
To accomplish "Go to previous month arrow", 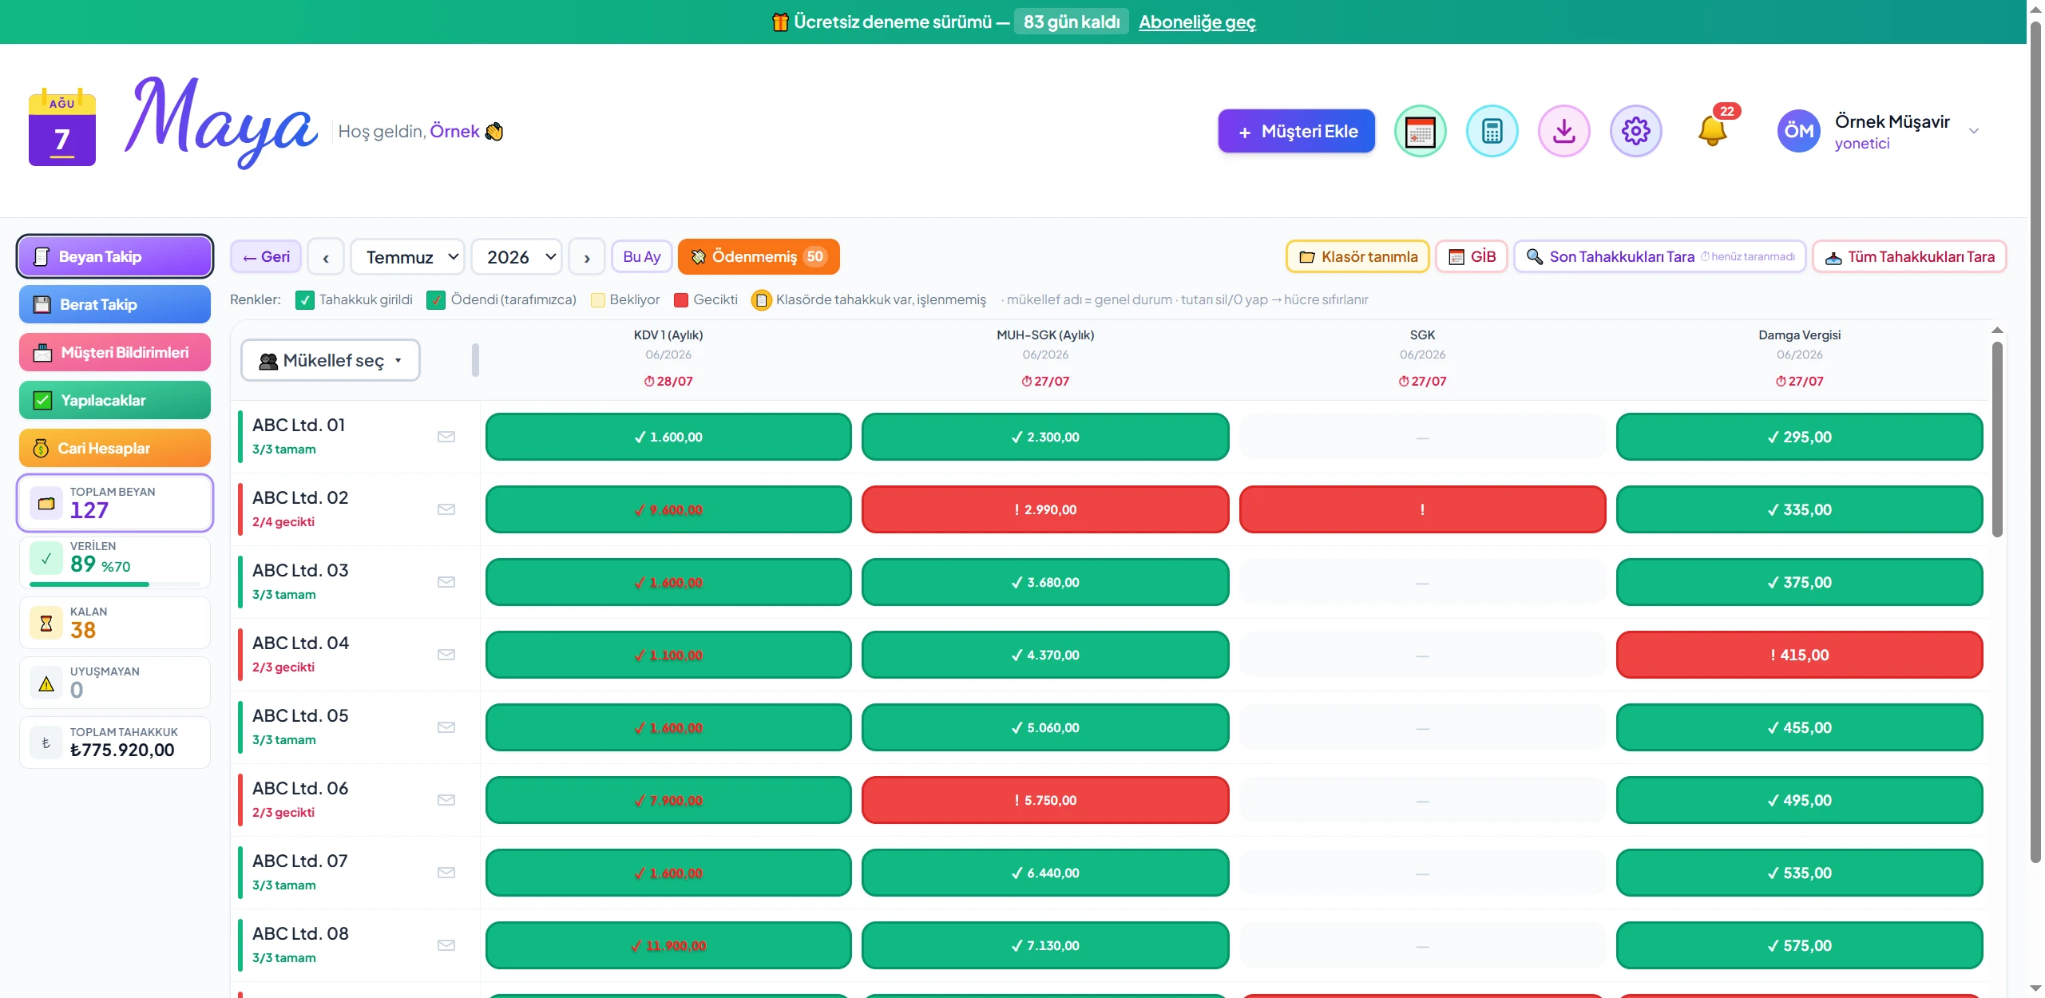I will tap(326, 257).
